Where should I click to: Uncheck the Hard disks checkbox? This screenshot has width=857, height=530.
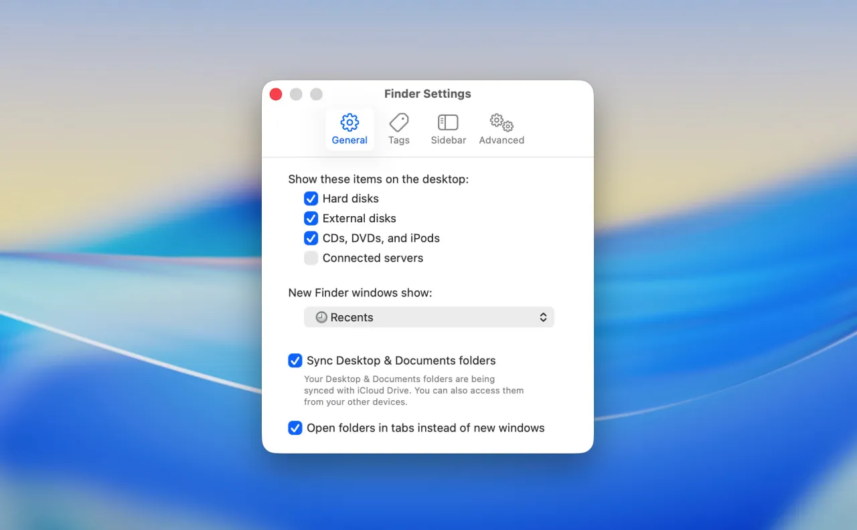point(311,199)
